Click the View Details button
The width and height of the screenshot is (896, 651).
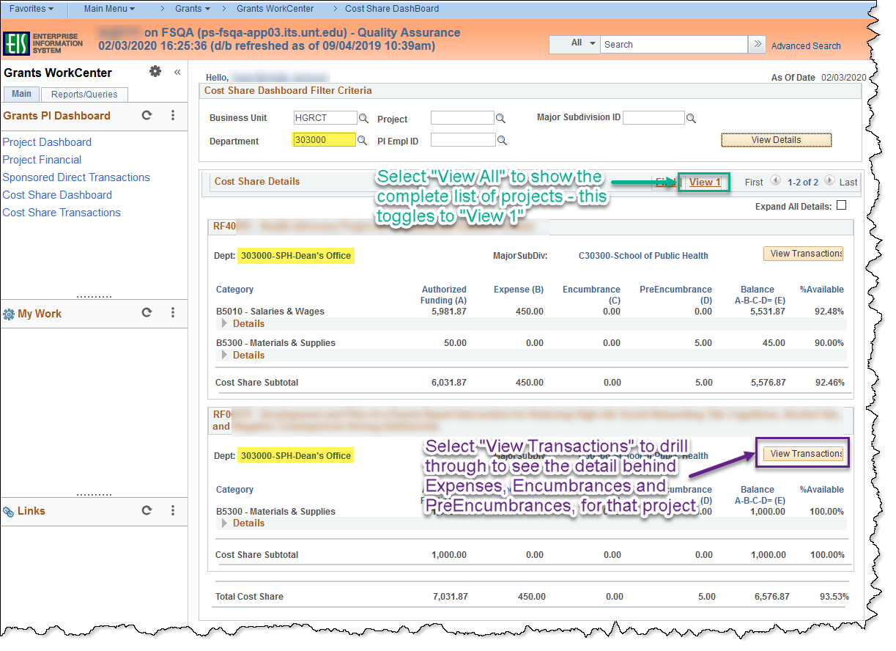(x=776, y=139)
